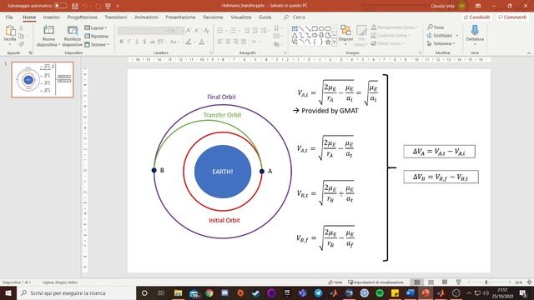534x300 pixels.
Task: Go to the Animazioni tab
Action: click(x=146, y=17)
